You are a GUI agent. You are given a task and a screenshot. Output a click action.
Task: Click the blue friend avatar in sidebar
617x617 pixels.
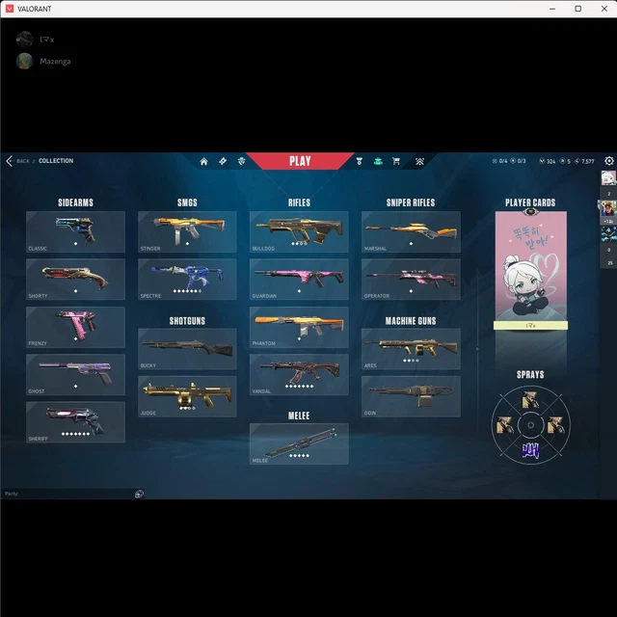[x=608, y=234]
